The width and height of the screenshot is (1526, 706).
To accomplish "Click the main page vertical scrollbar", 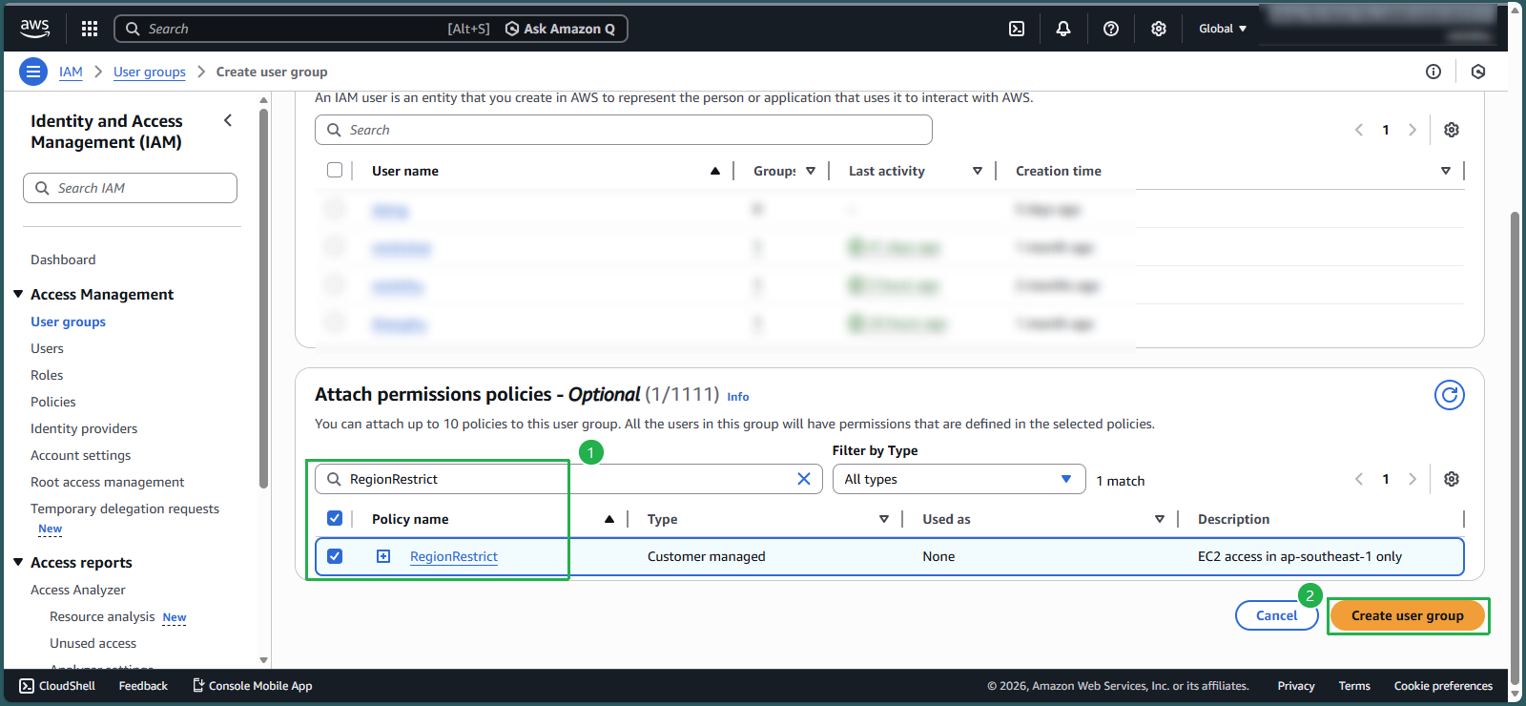I will pos(1515,439).
